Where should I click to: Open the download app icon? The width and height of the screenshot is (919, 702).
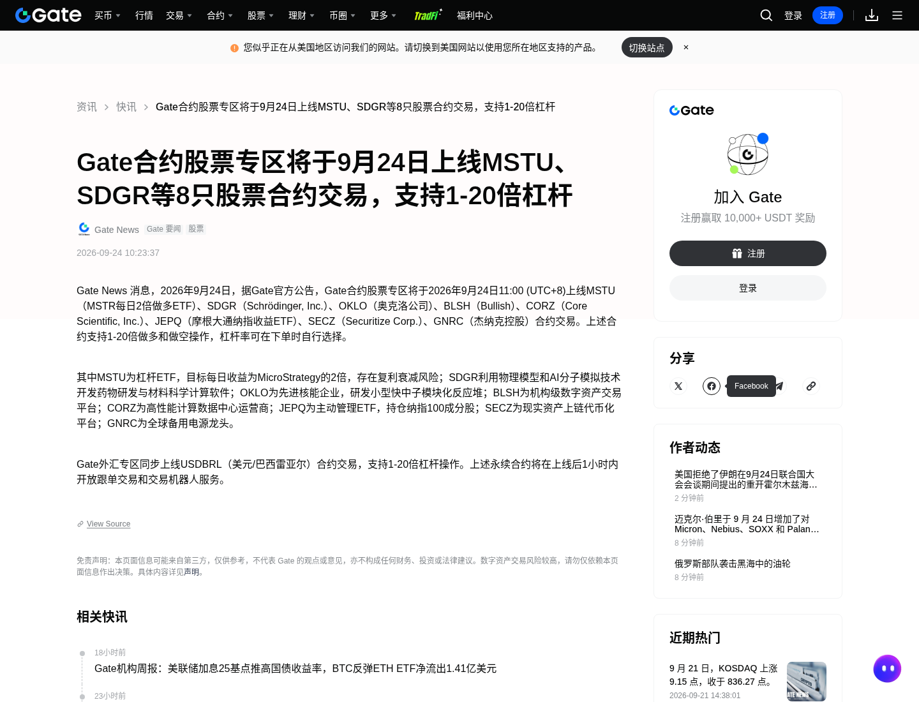point(872,15)
